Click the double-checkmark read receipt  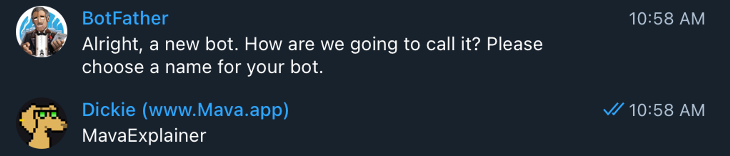[x=613, y=109]
